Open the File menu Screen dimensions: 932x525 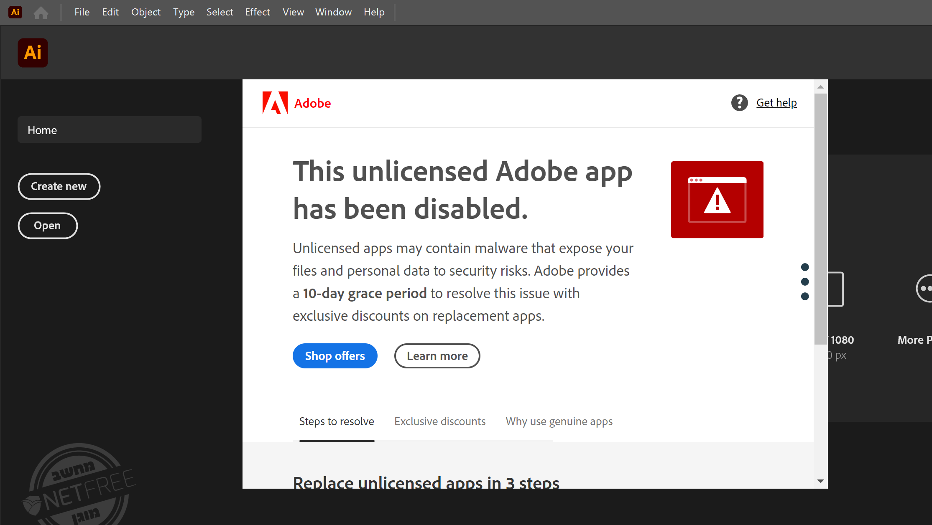tap(82, 12)
